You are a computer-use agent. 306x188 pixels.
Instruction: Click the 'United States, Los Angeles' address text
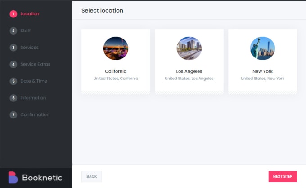[x=189, y=79]
